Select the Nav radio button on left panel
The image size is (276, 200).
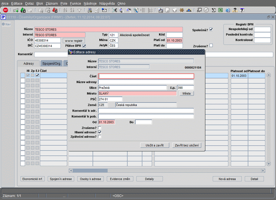[3, 24]
